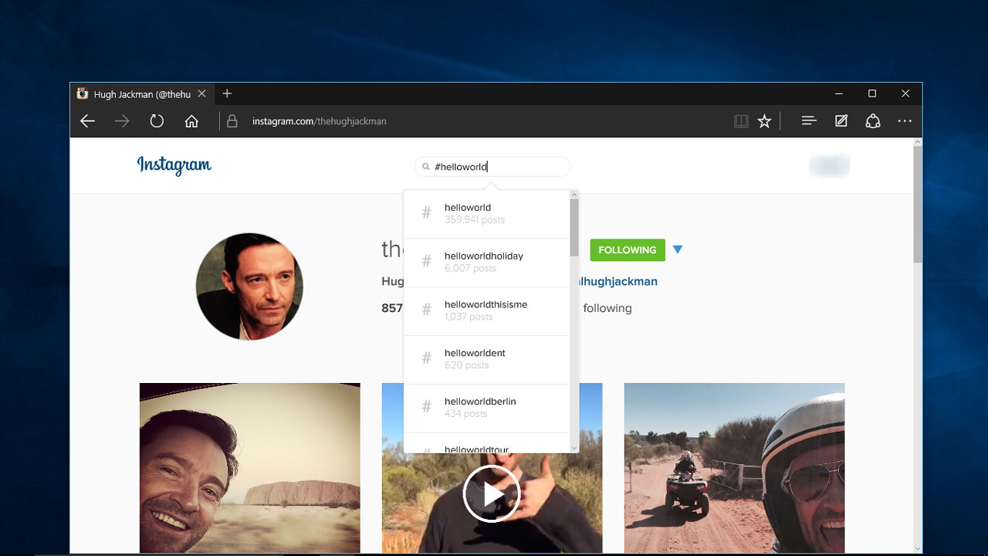Open the blue dropdown arrow beside FOLLOWING
The width and height of the screenshot is (988, 556).
click(x=678, y=249)
